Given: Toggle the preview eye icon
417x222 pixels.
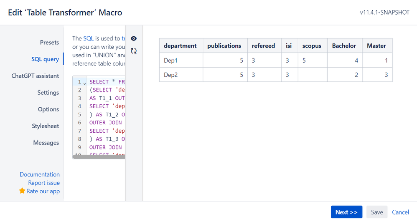Looking at the screenshot, I should [x=134, y=38].
